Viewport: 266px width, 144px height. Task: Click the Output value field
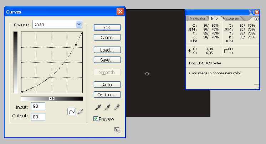pos(38,117)
